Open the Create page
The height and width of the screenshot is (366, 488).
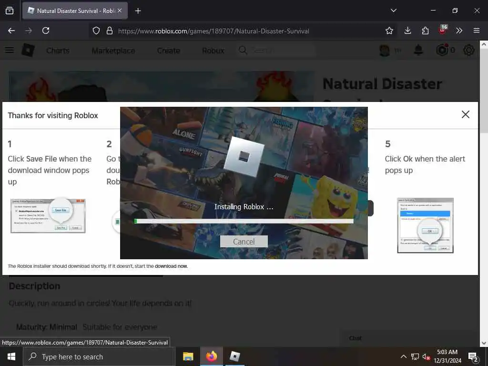[x=168, y=51]
